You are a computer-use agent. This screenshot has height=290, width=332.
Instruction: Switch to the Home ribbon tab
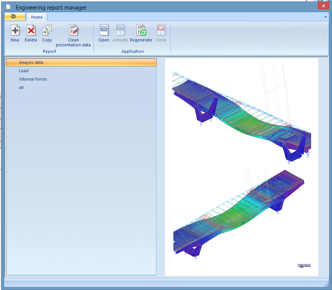click(x=37, y=17)
